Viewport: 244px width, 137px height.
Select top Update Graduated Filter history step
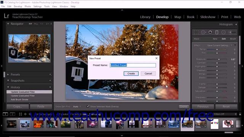[29, 92]
